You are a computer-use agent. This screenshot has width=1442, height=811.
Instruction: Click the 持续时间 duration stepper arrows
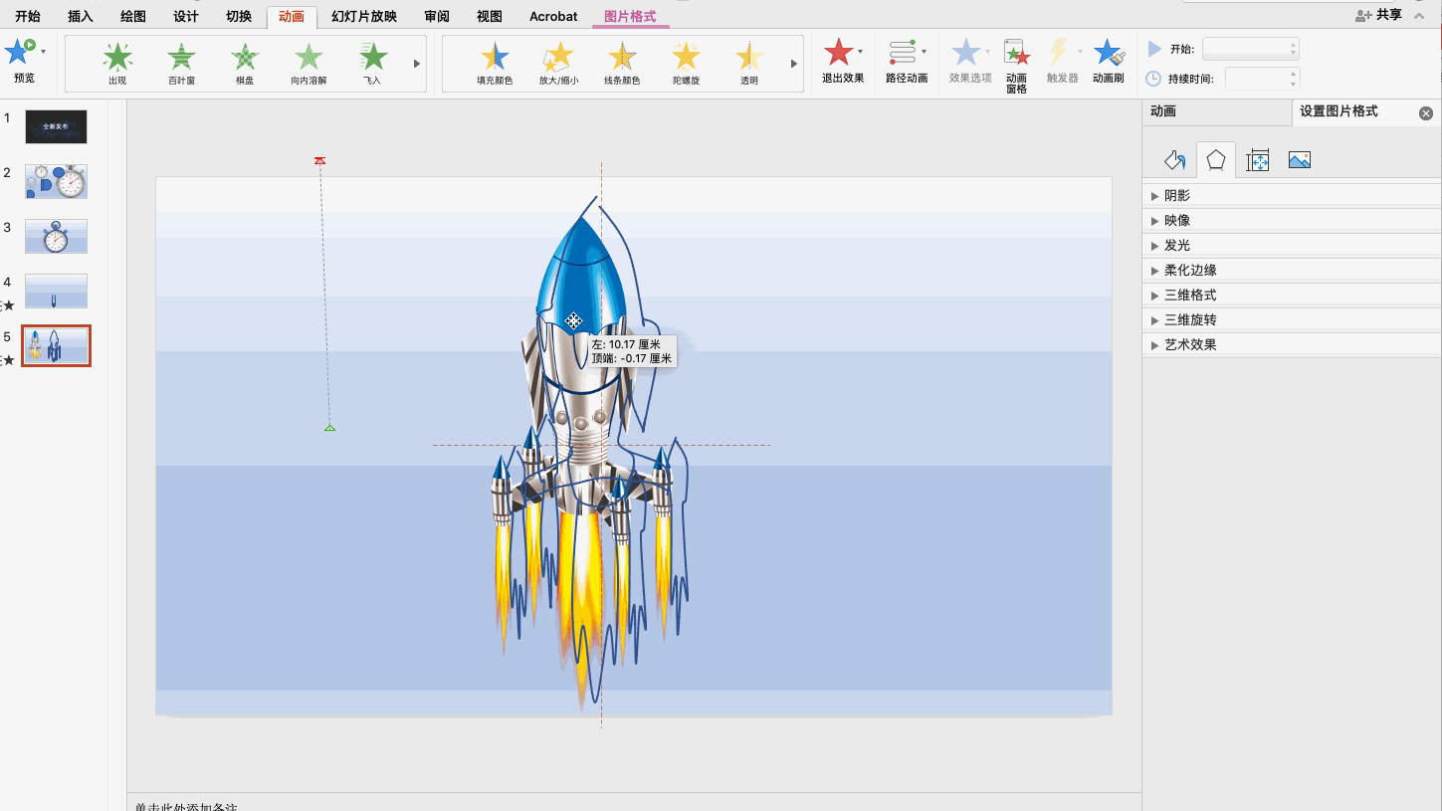[x=1294, y=79]
